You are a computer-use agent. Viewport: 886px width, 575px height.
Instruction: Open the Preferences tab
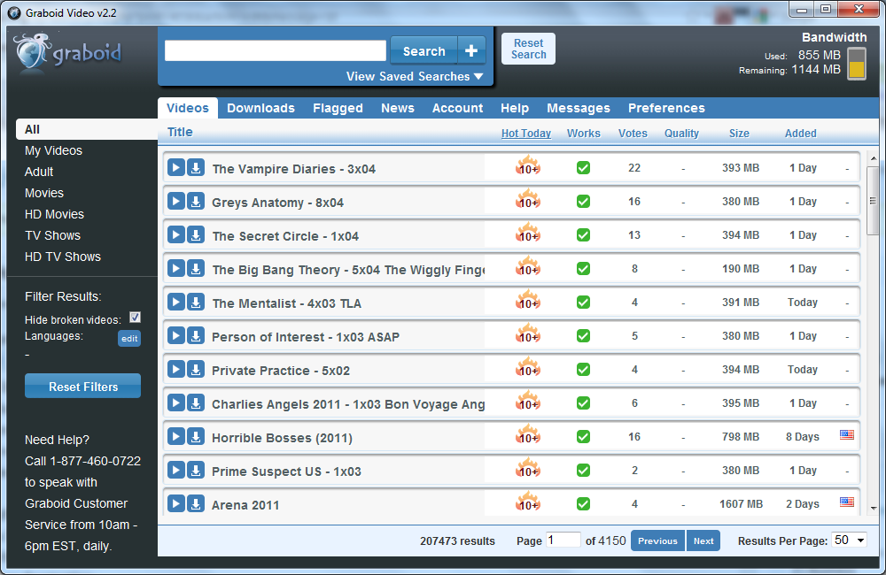coord(667,108)
